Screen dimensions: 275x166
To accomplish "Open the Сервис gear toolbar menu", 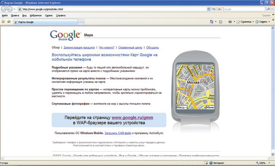I will tap(263, 22).
